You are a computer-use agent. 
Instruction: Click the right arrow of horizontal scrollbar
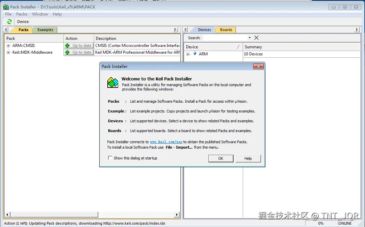pyautogui.click(x=177, y=215)
